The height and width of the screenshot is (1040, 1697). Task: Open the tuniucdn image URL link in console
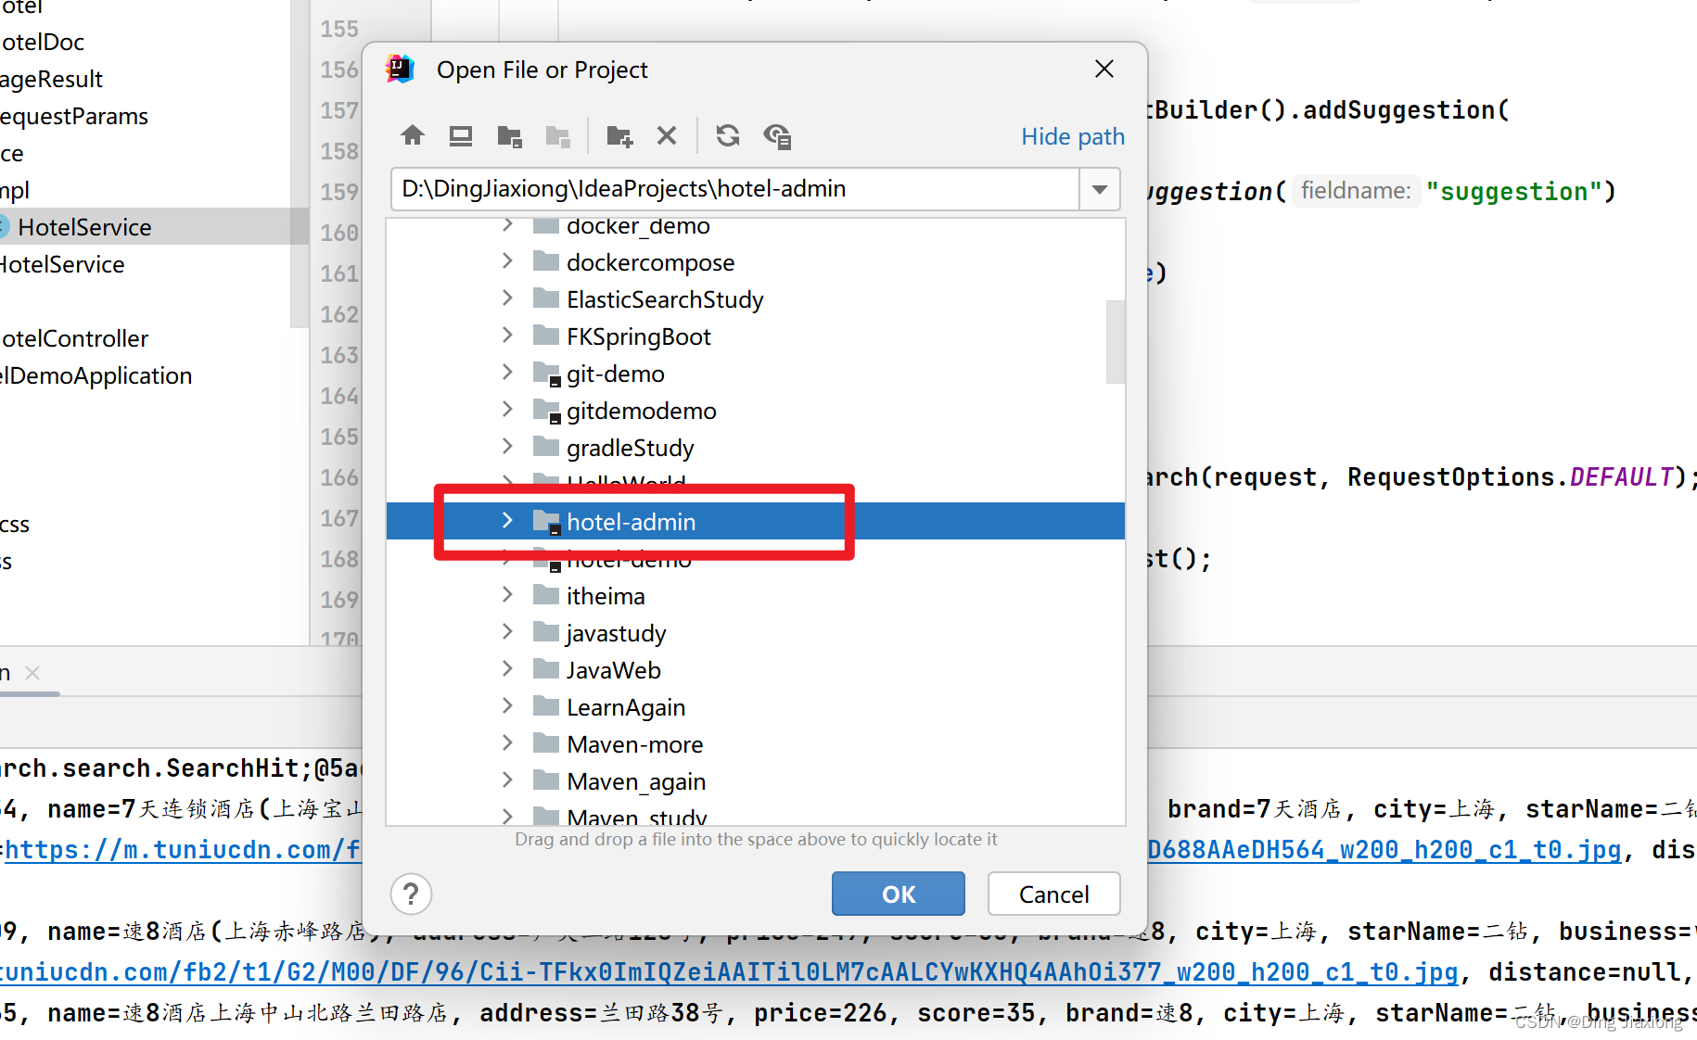point(184,850)
